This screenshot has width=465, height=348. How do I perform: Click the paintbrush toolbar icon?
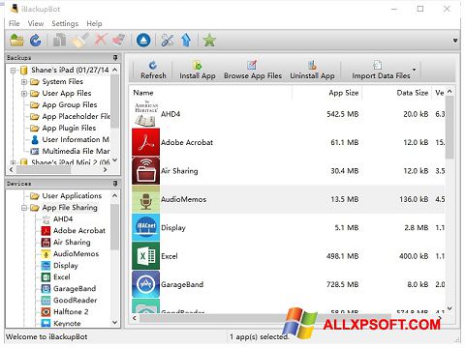80,41
